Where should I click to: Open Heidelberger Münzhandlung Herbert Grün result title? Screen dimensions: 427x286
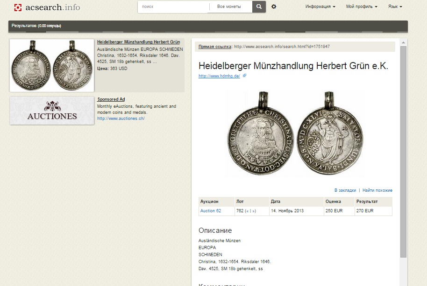(x=138, y=42)
